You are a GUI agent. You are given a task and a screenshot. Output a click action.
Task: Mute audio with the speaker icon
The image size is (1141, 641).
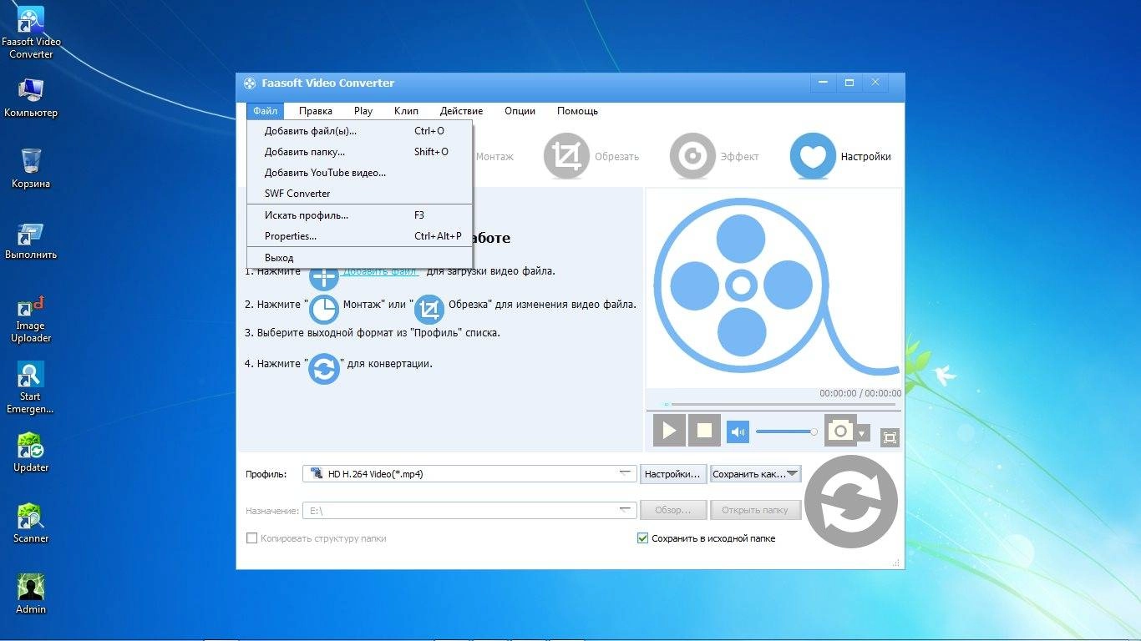(x=738, y=432)
